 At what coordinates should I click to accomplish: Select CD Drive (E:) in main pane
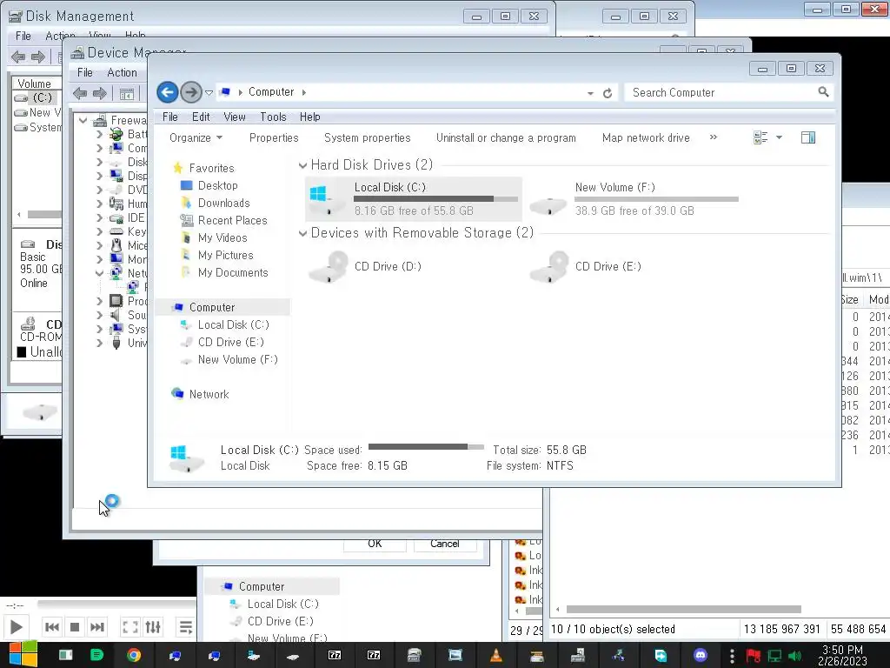coord(587,266)
